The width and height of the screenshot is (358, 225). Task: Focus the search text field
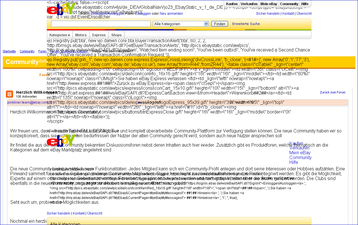pyautogui.click(x=101, y=24)
